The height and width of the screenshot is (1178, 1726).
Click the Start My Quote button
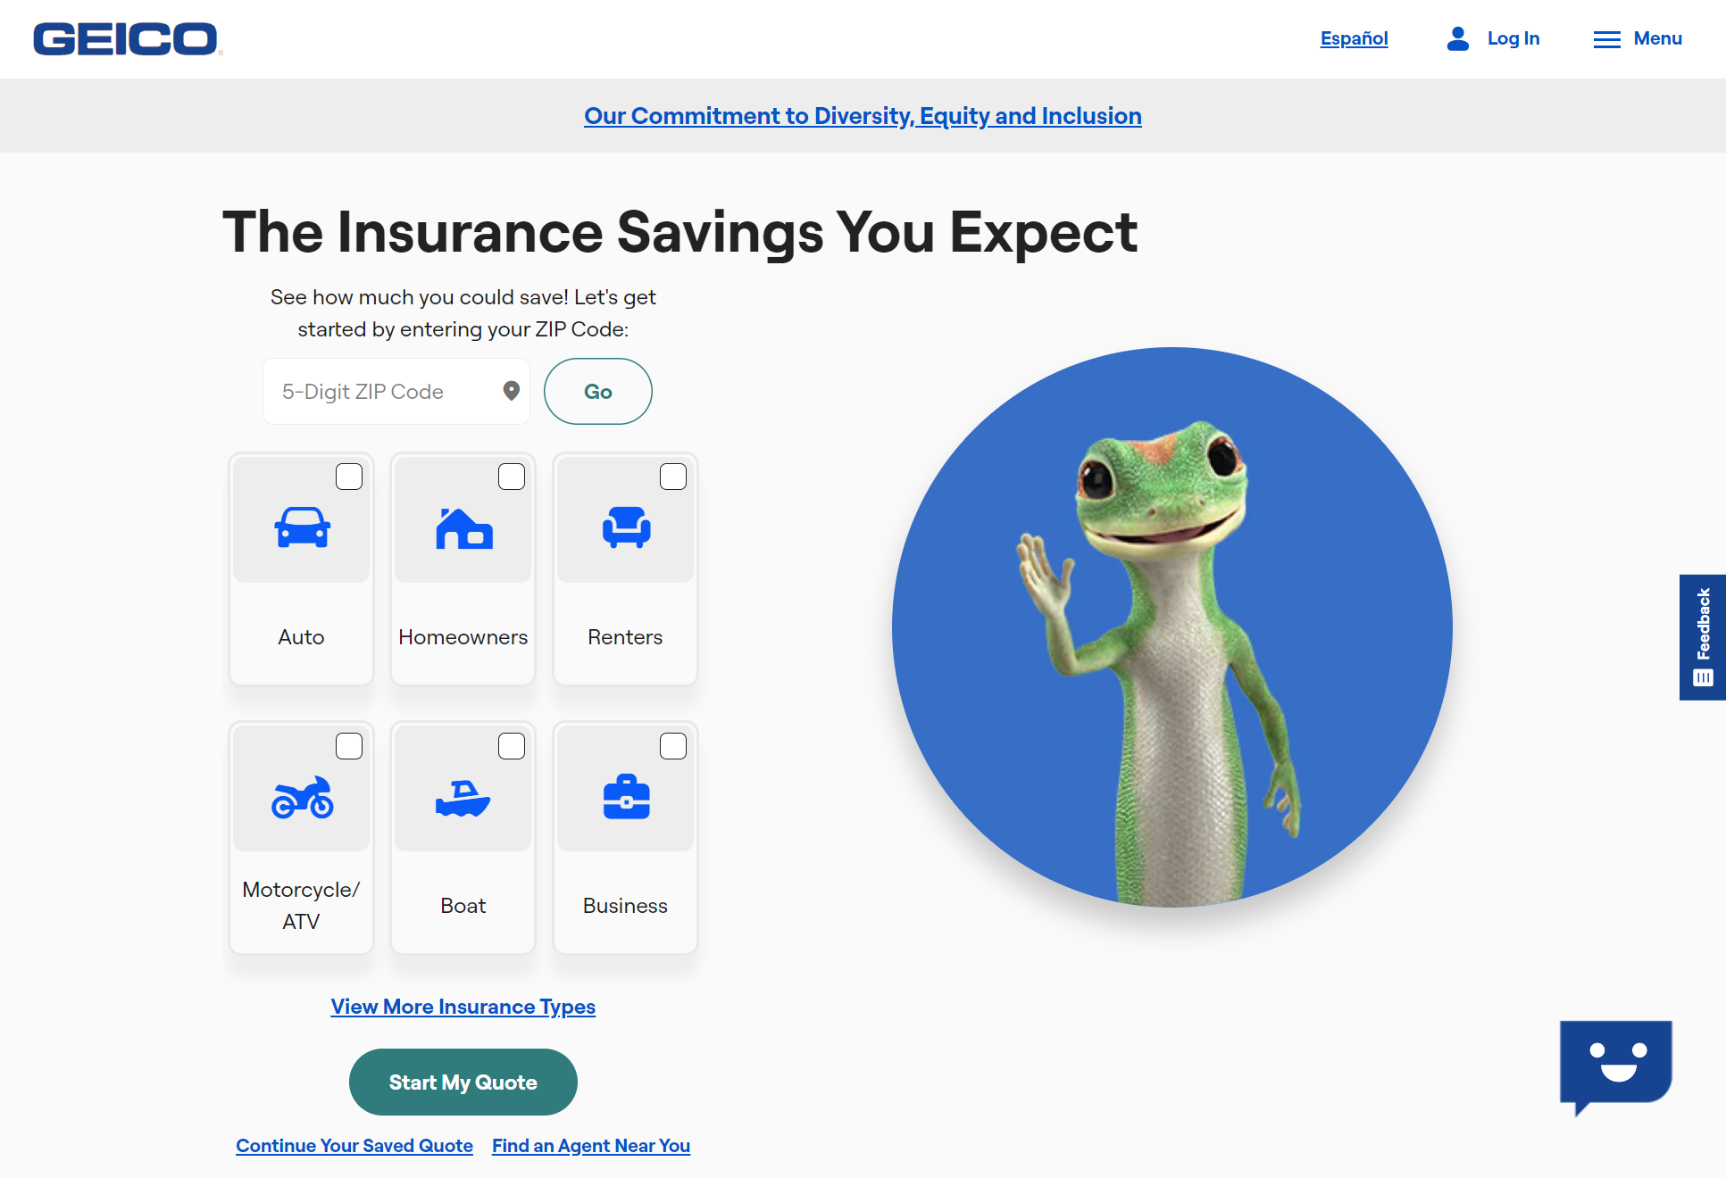coord(462,1083)
